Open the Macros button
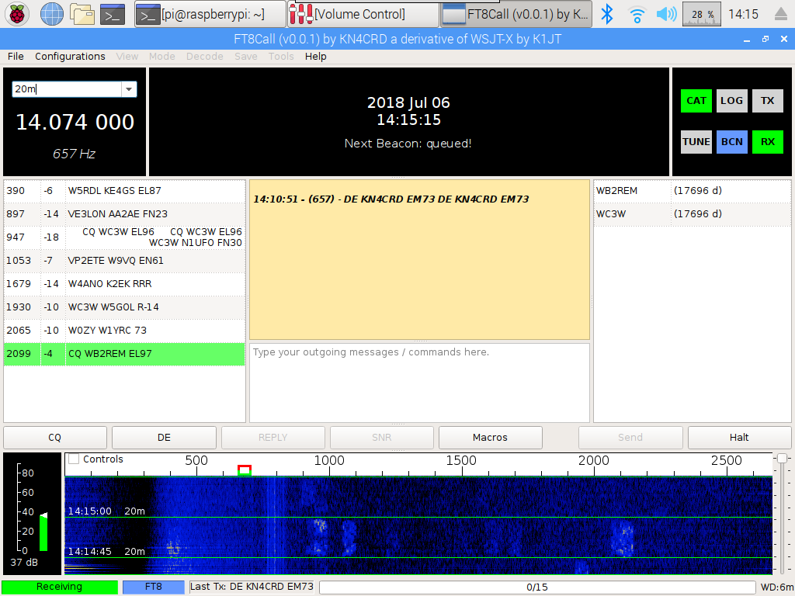 tap(490, 438)
